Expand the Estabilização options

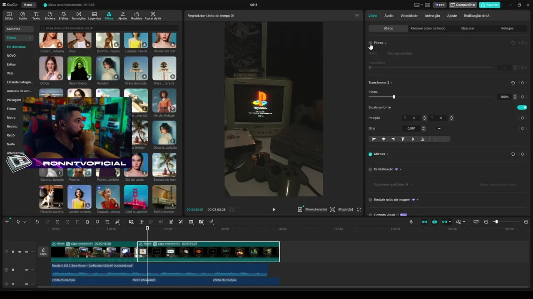[x=401, y=169]
